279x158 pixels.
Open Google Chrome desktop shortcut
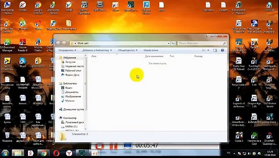[38, 8]
